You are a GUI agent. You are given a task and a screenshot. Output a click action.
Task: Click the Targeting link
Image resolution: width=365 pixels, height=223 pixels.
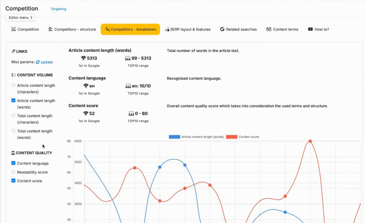point(58,9)
